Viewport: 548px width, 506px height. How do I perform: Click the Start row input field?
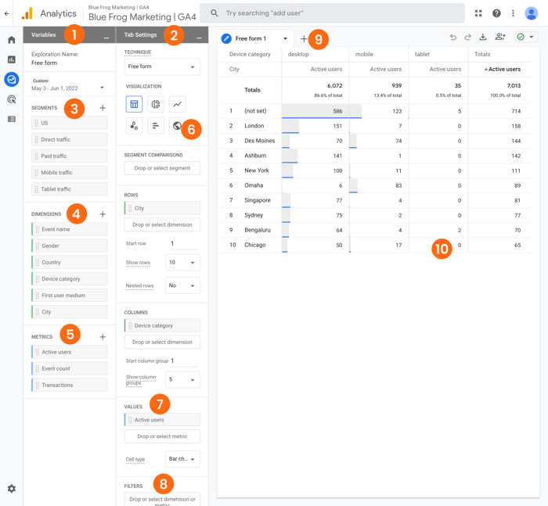(184, 244)
